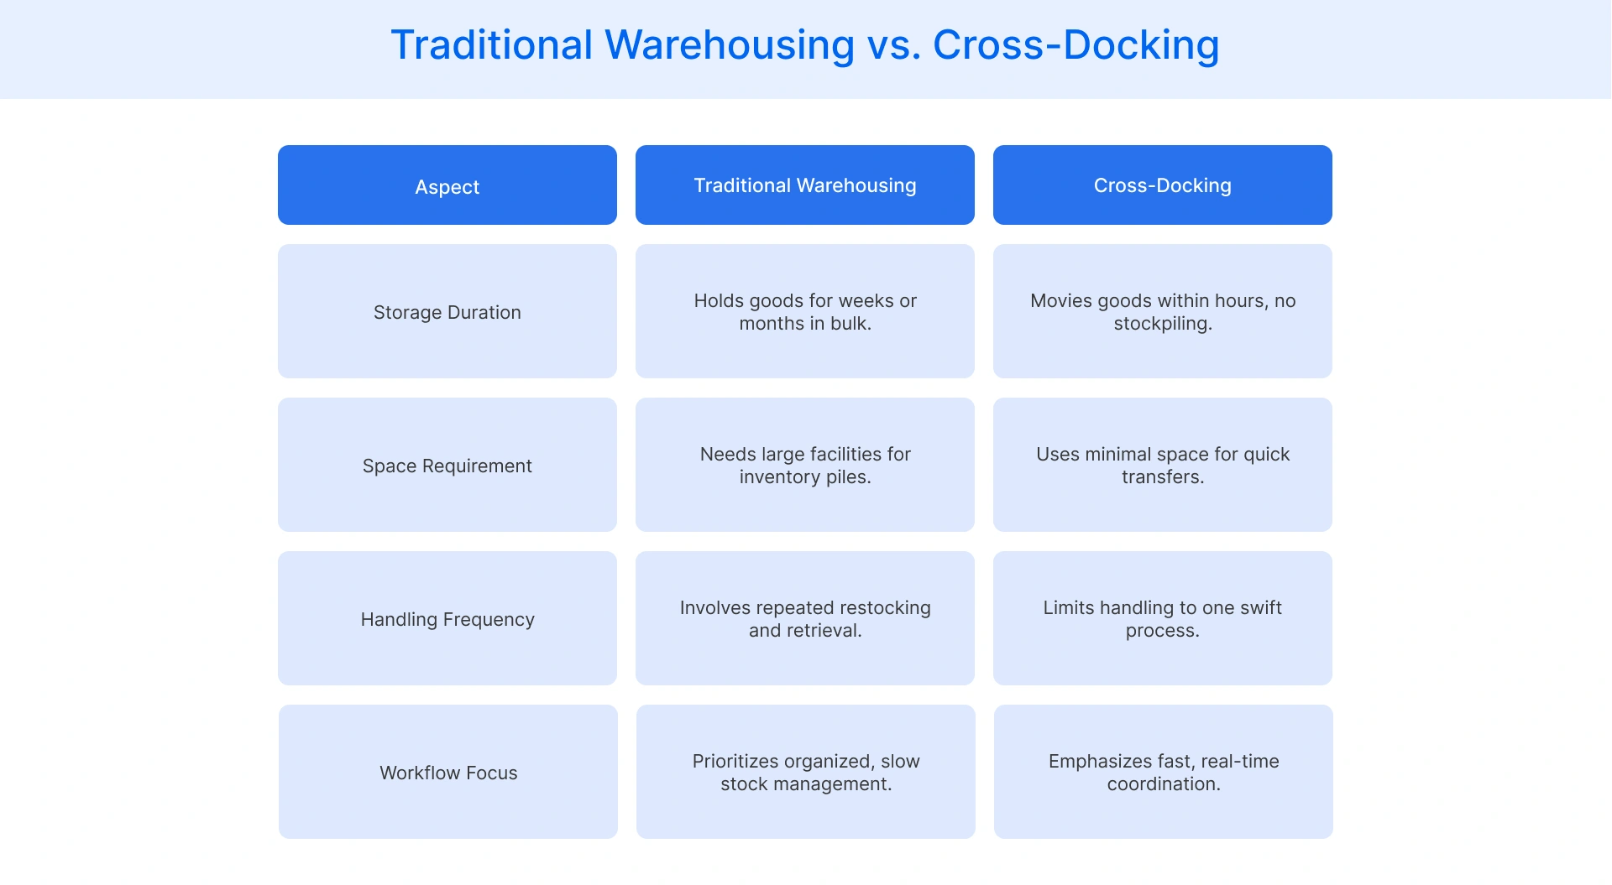Click 'Uses minimal space for quick transfers' cell

pyautogui.click(x=1163, y=465)
